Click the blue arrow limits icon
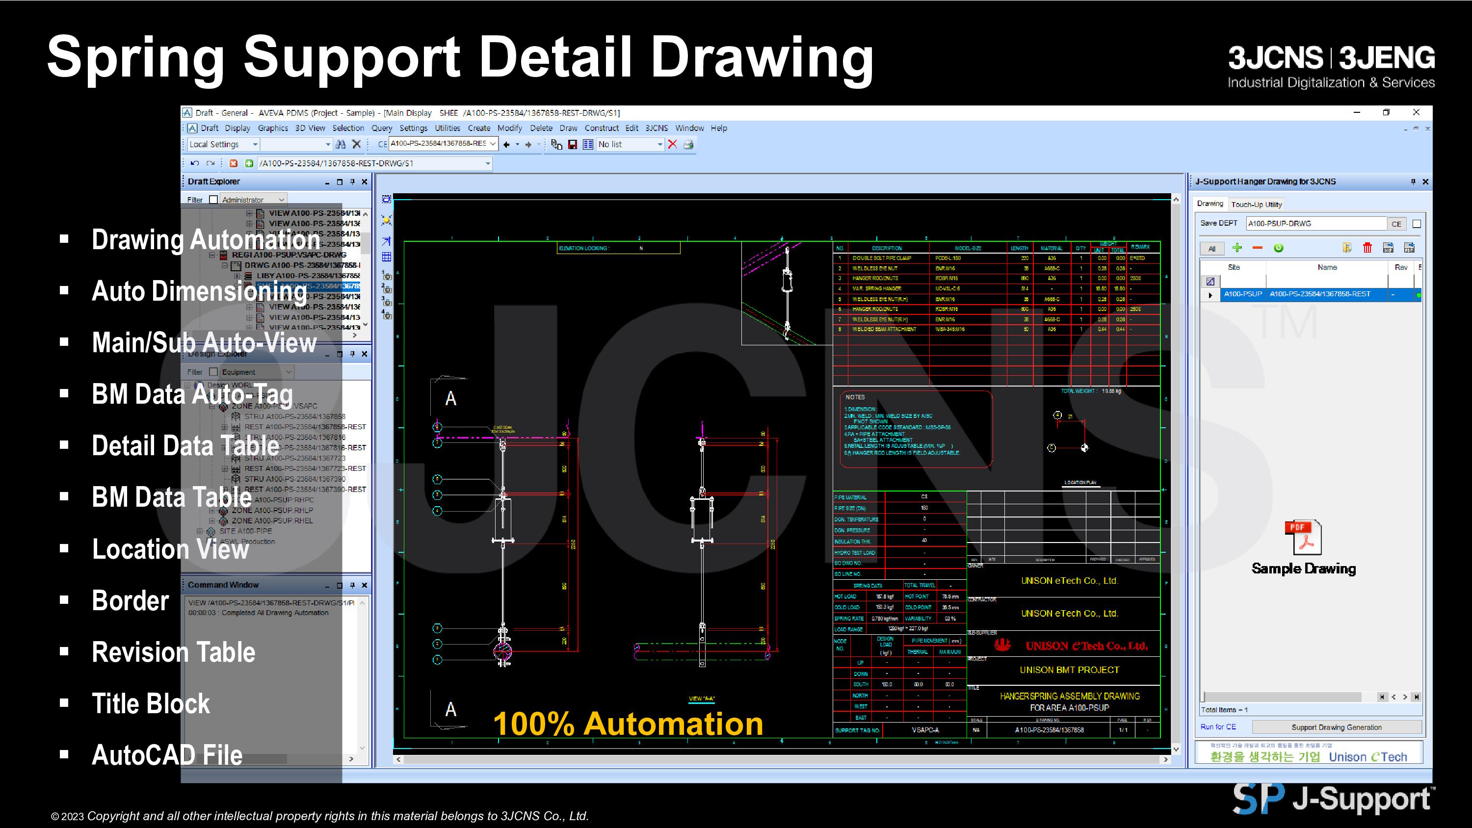This screenshot has width=1472, height=828. 387,241
